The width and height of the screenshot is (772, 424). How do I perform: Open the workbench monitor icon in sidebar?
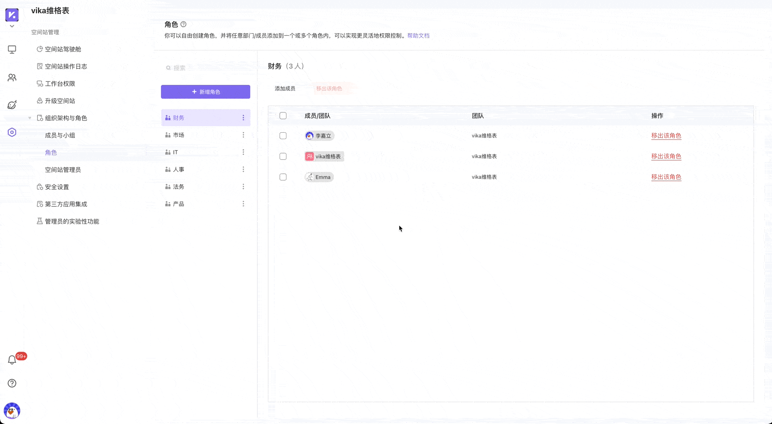tap(12, 50)
